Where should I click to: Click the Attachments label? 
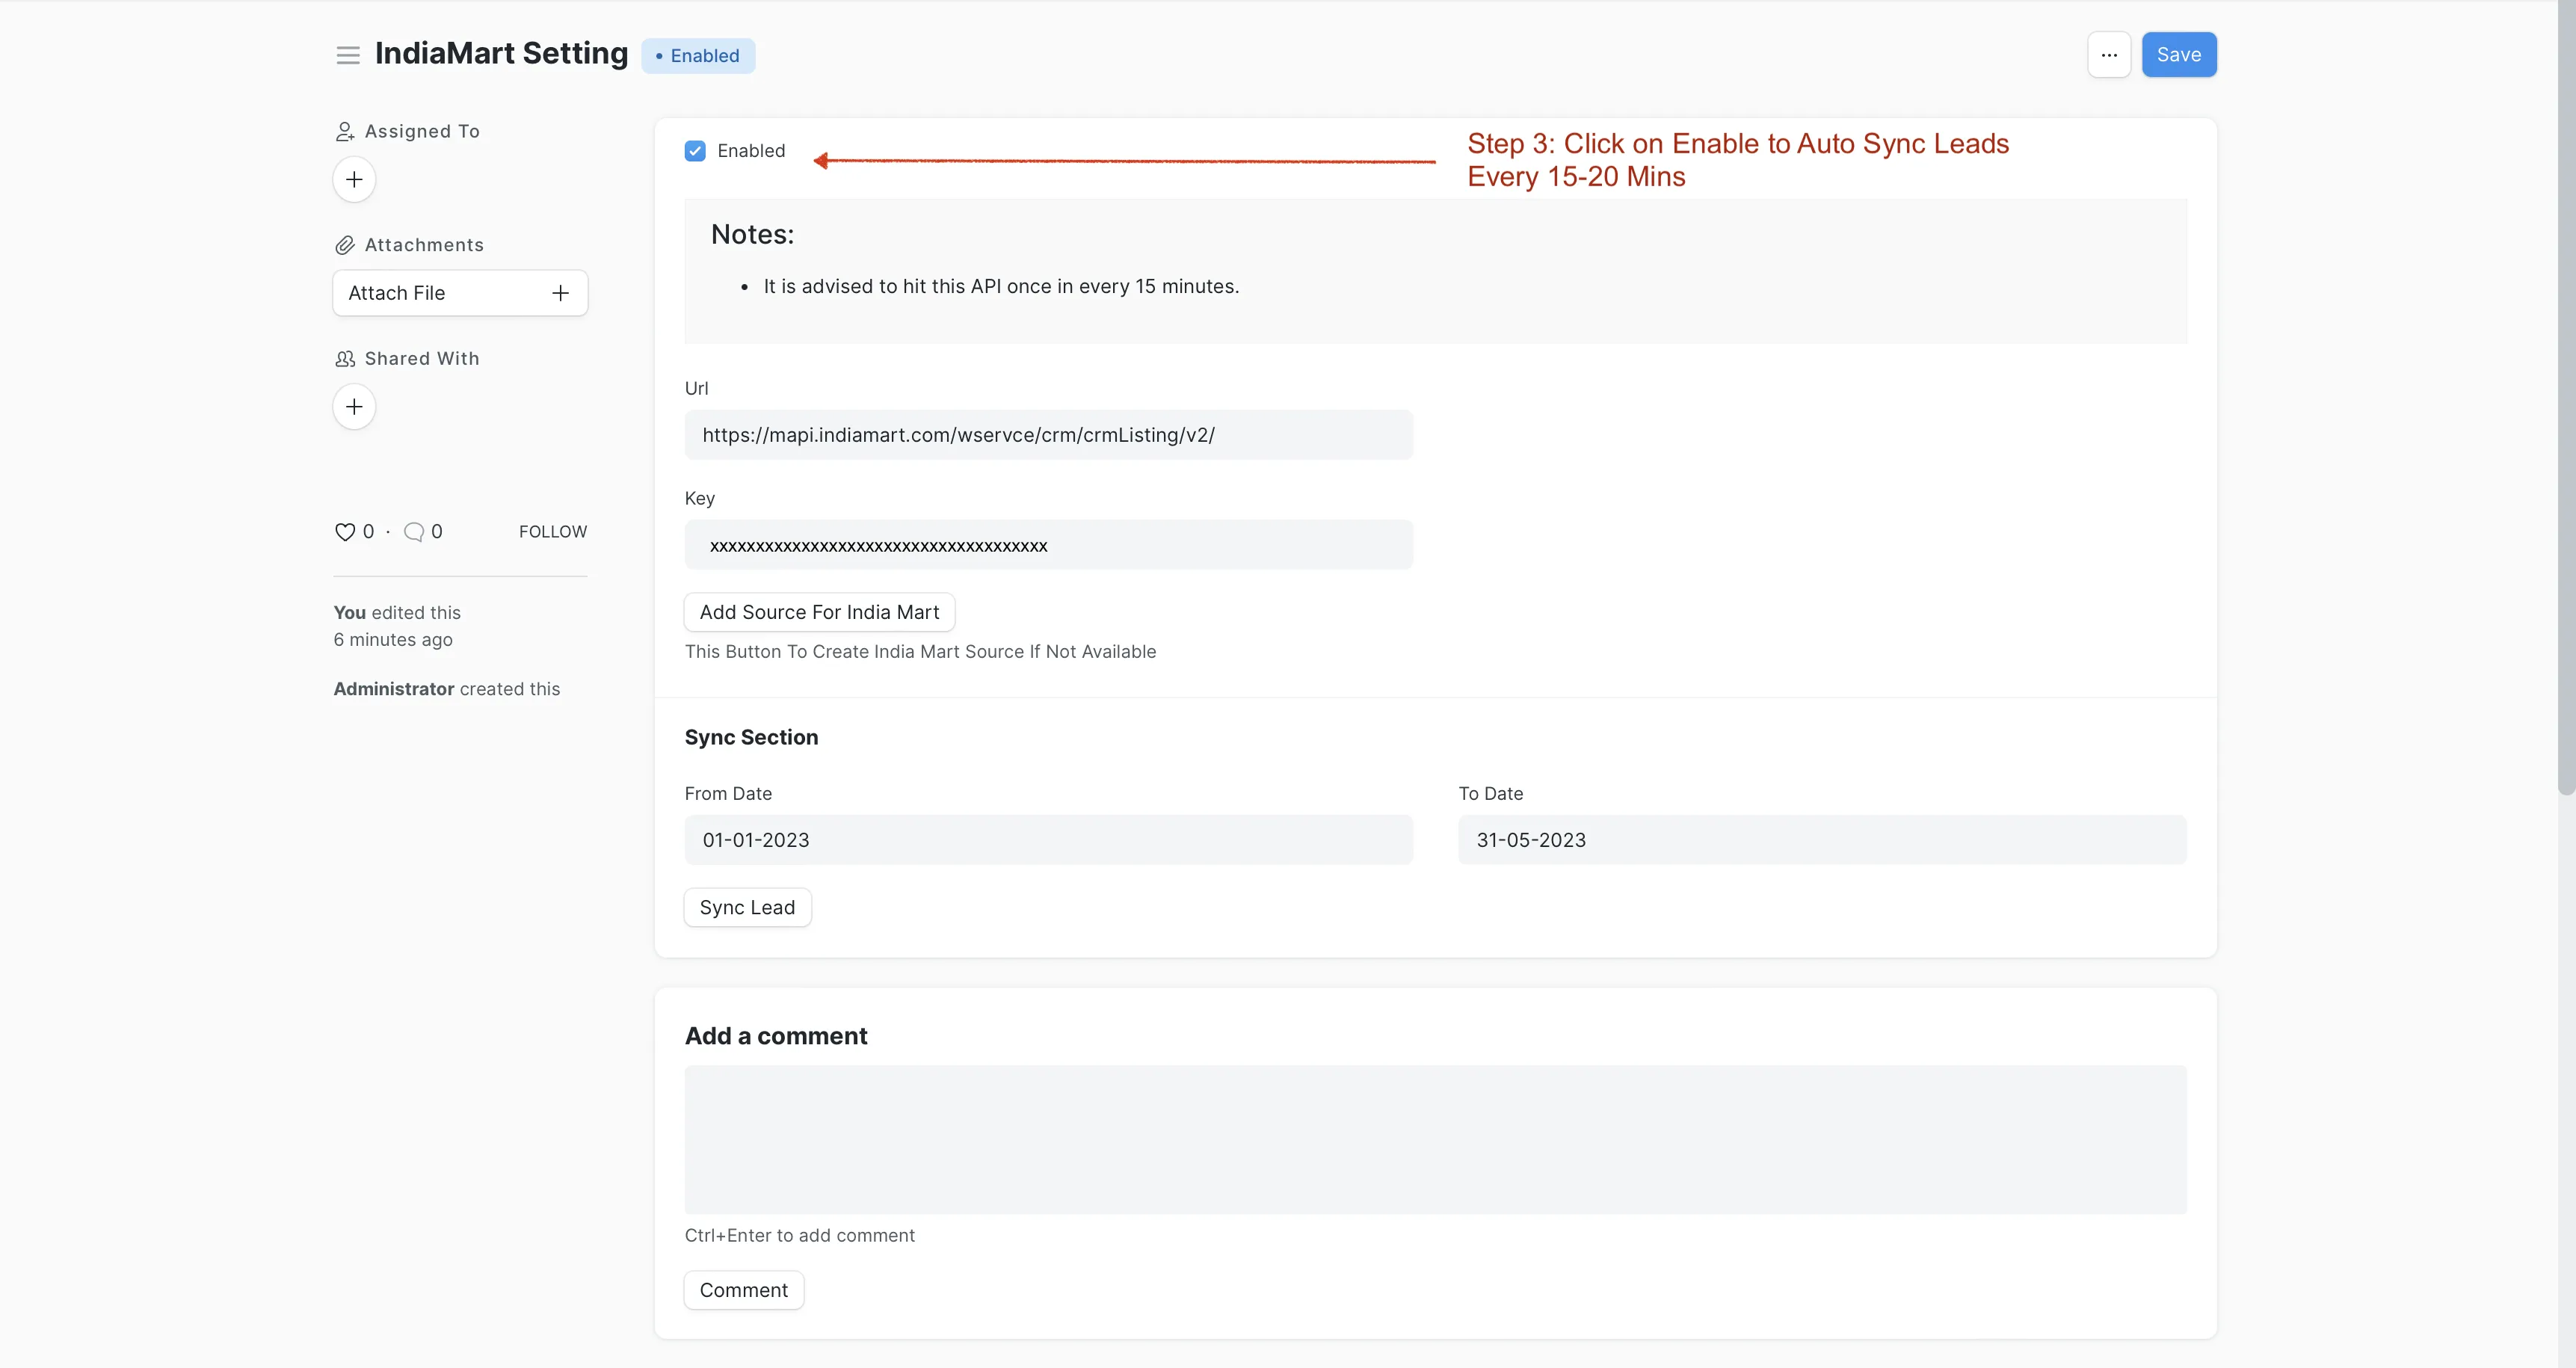tap(424, 245)
